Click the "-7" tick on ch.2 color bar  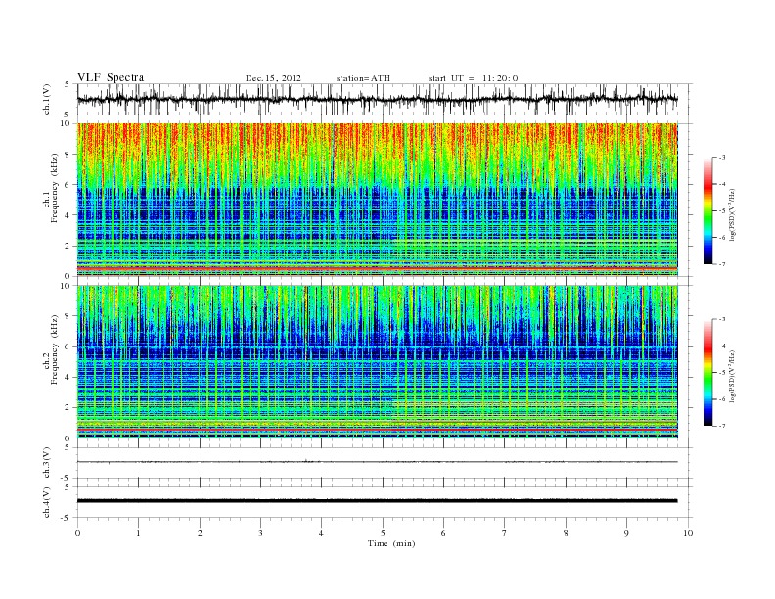pos(722,426)
